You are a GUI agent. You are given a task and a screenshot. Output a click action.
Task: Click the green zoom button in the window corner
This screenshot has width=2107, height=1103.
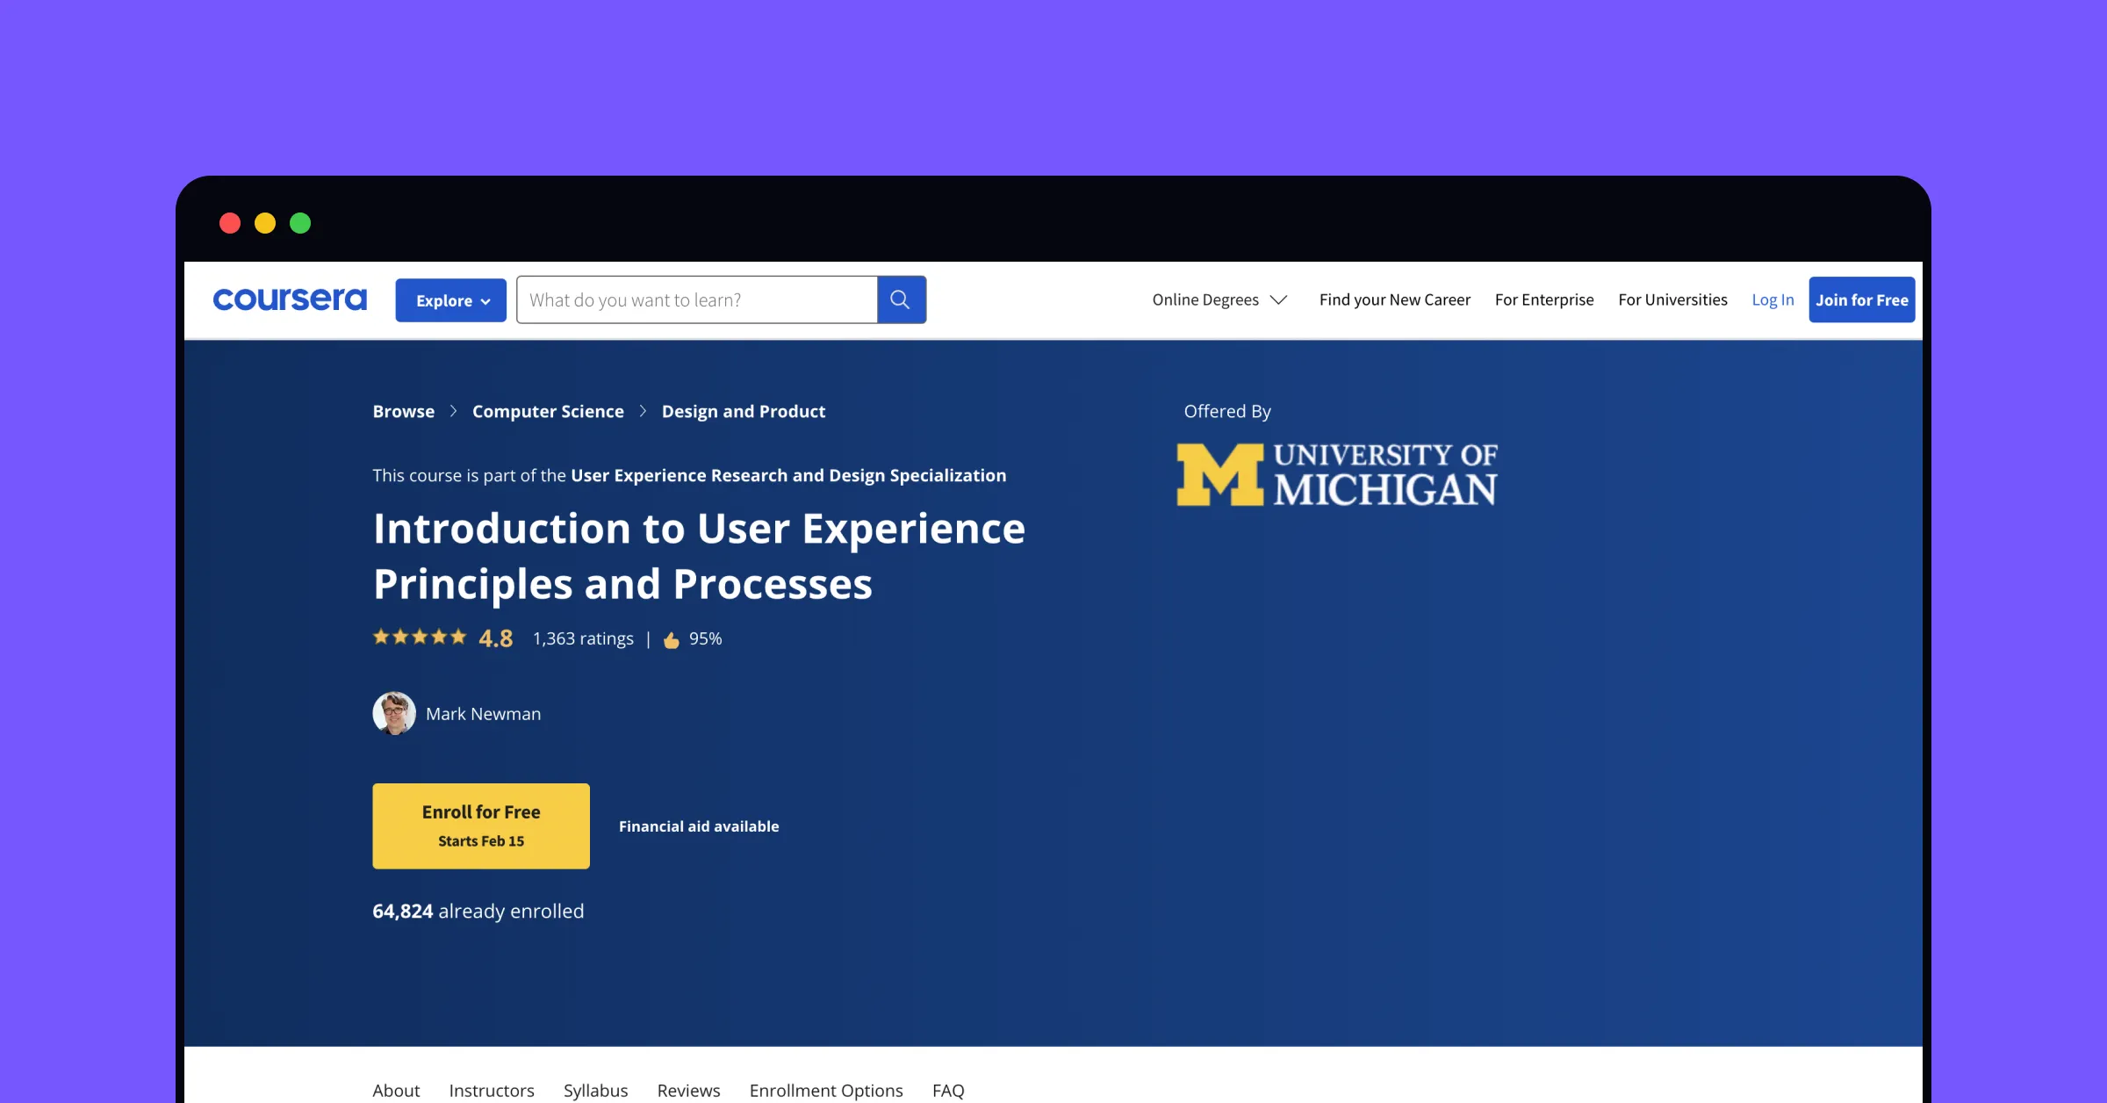(x=300, y=223)
